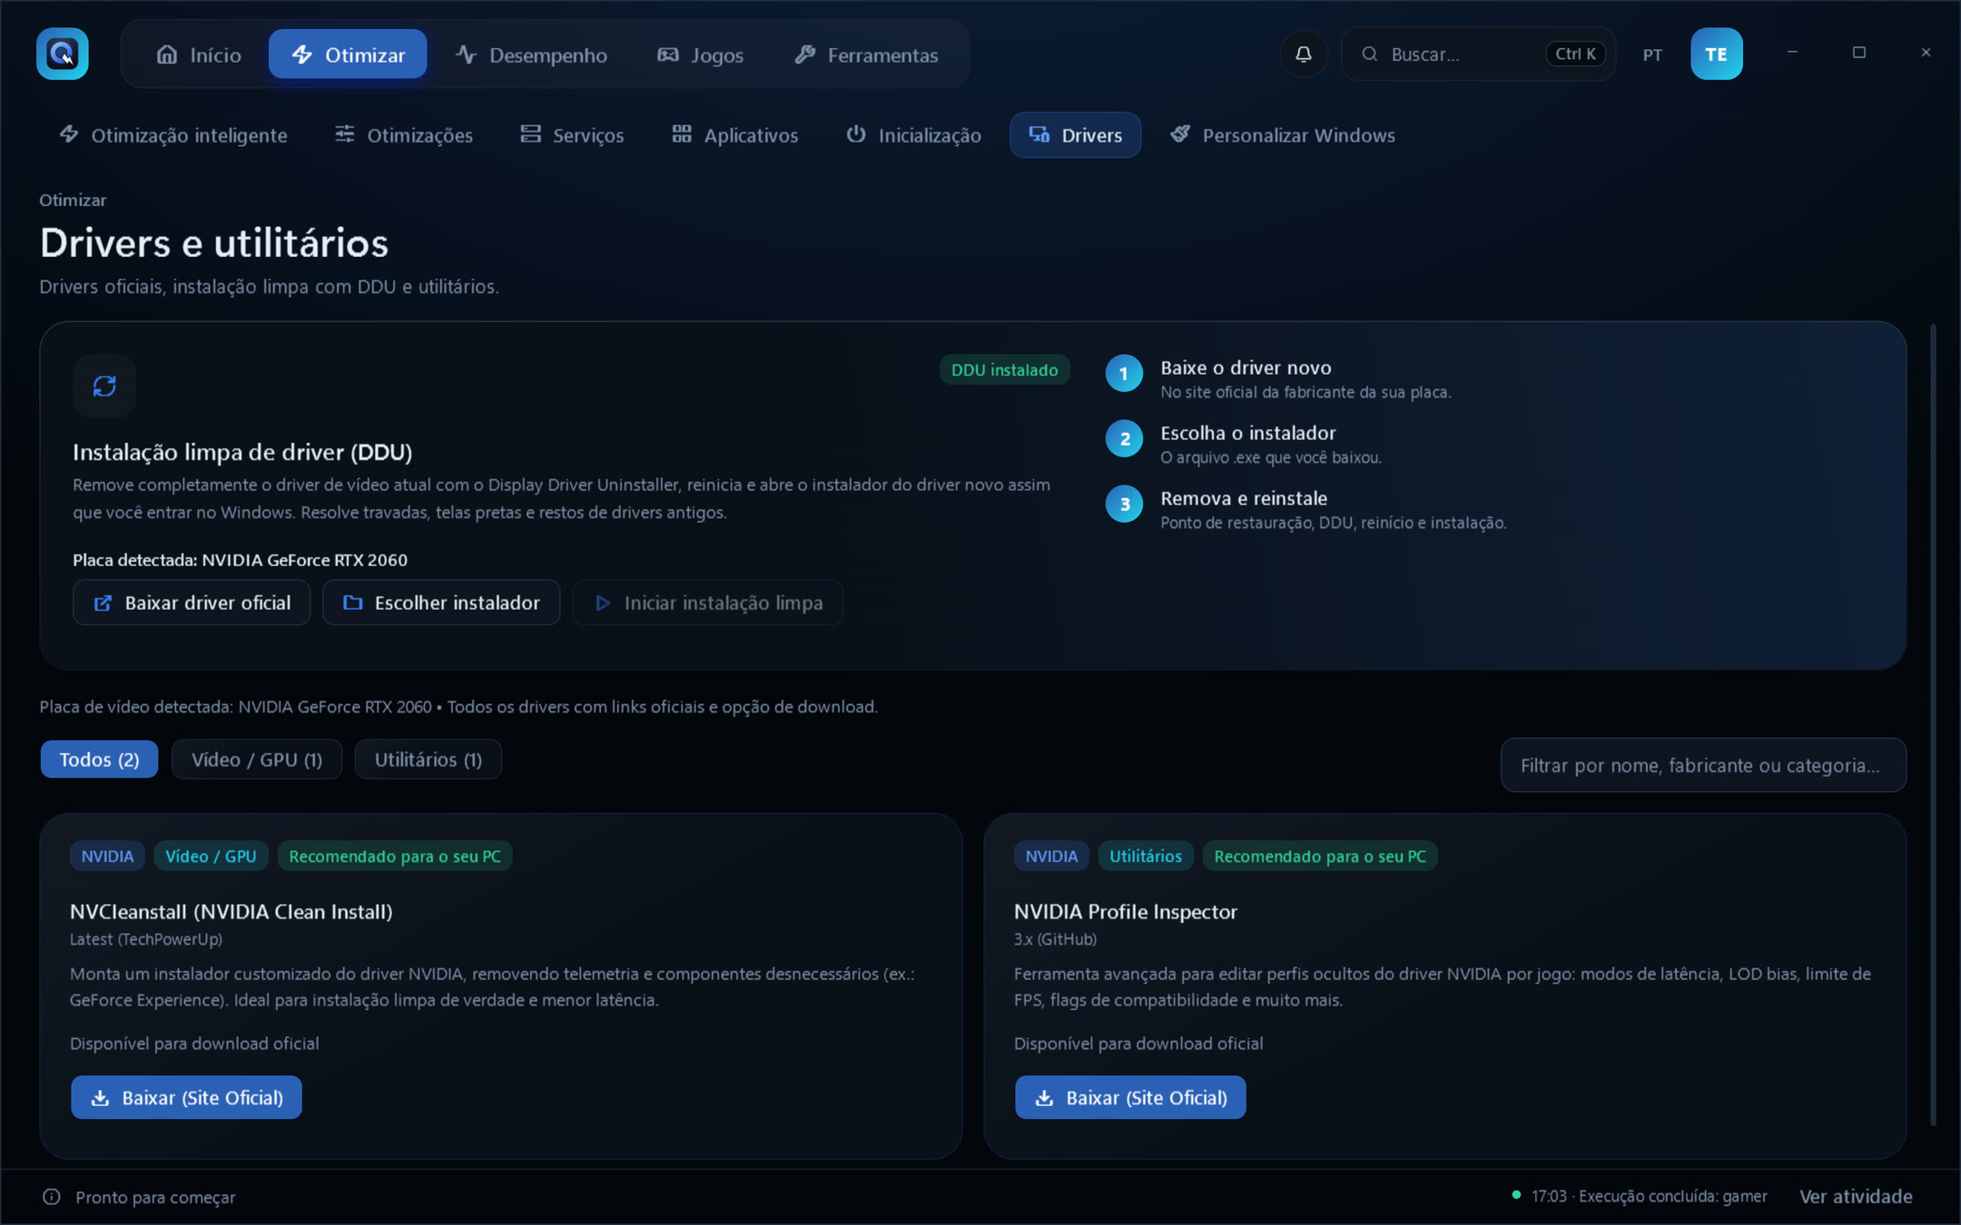Click Baixar driver oficial button
The width and height of the screenshot is (1961, 1225).
coord(192,603)
